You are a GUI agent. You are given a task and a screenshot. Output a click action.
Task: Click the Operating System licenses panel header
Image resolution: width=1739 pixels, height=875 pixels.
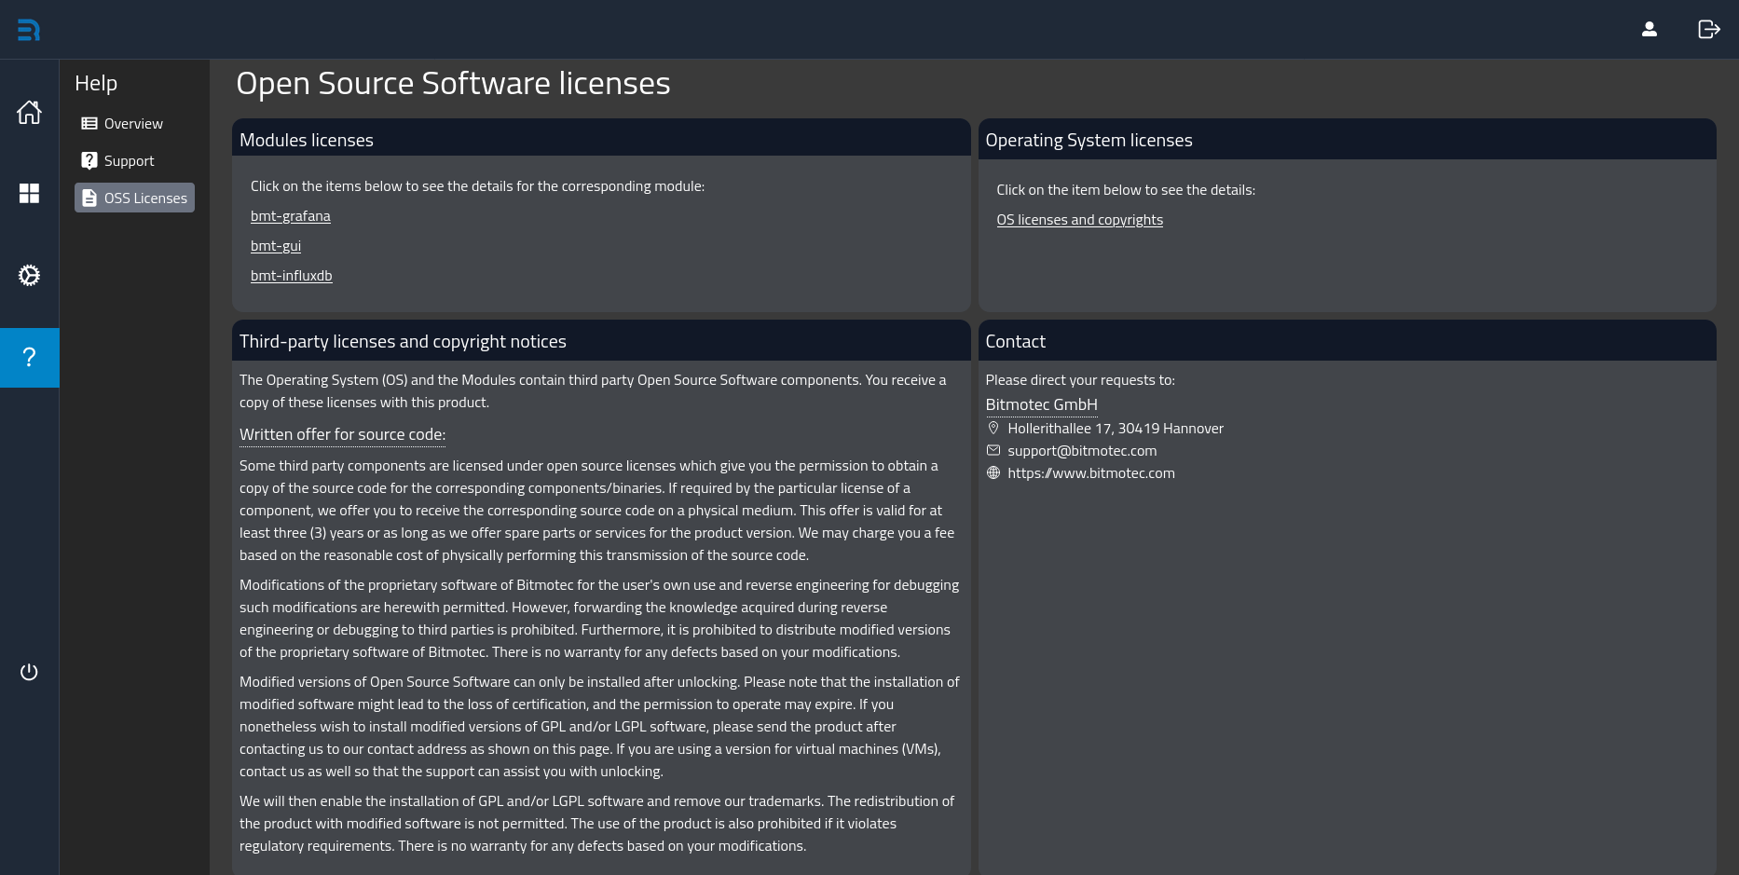click(1348, 140)
